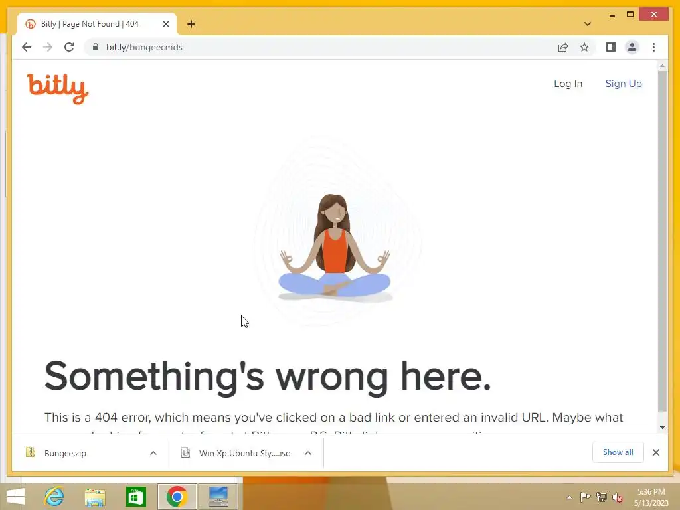Click the 404 error paragraph text

333,424
